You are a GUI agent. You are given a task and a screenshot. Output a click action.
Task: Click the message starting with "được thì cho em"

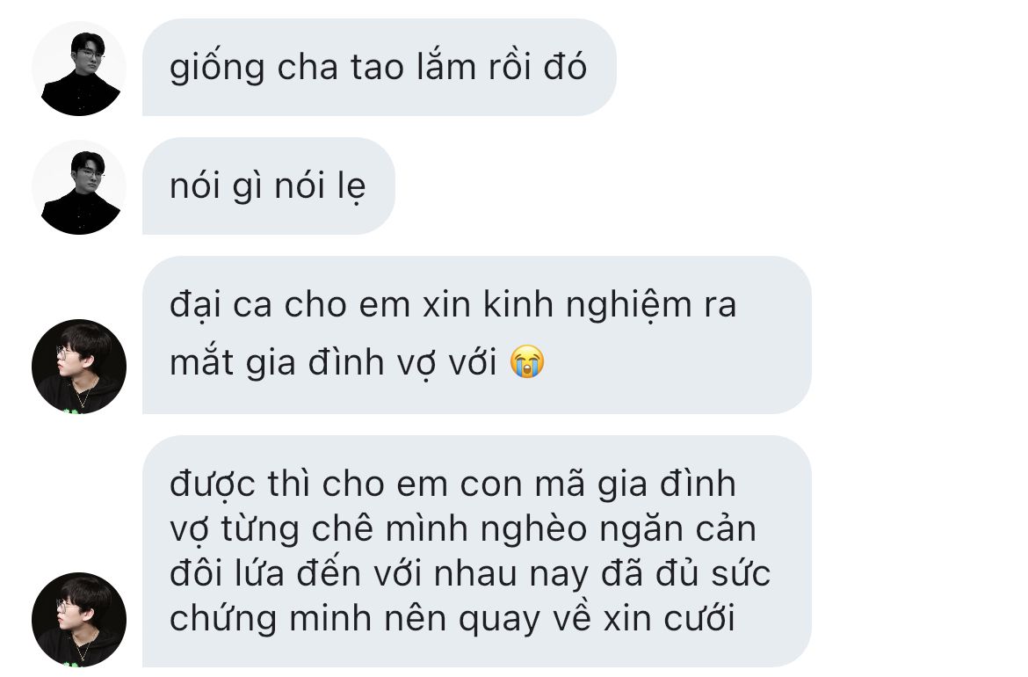pyautogui.click(x=476, y=551)
